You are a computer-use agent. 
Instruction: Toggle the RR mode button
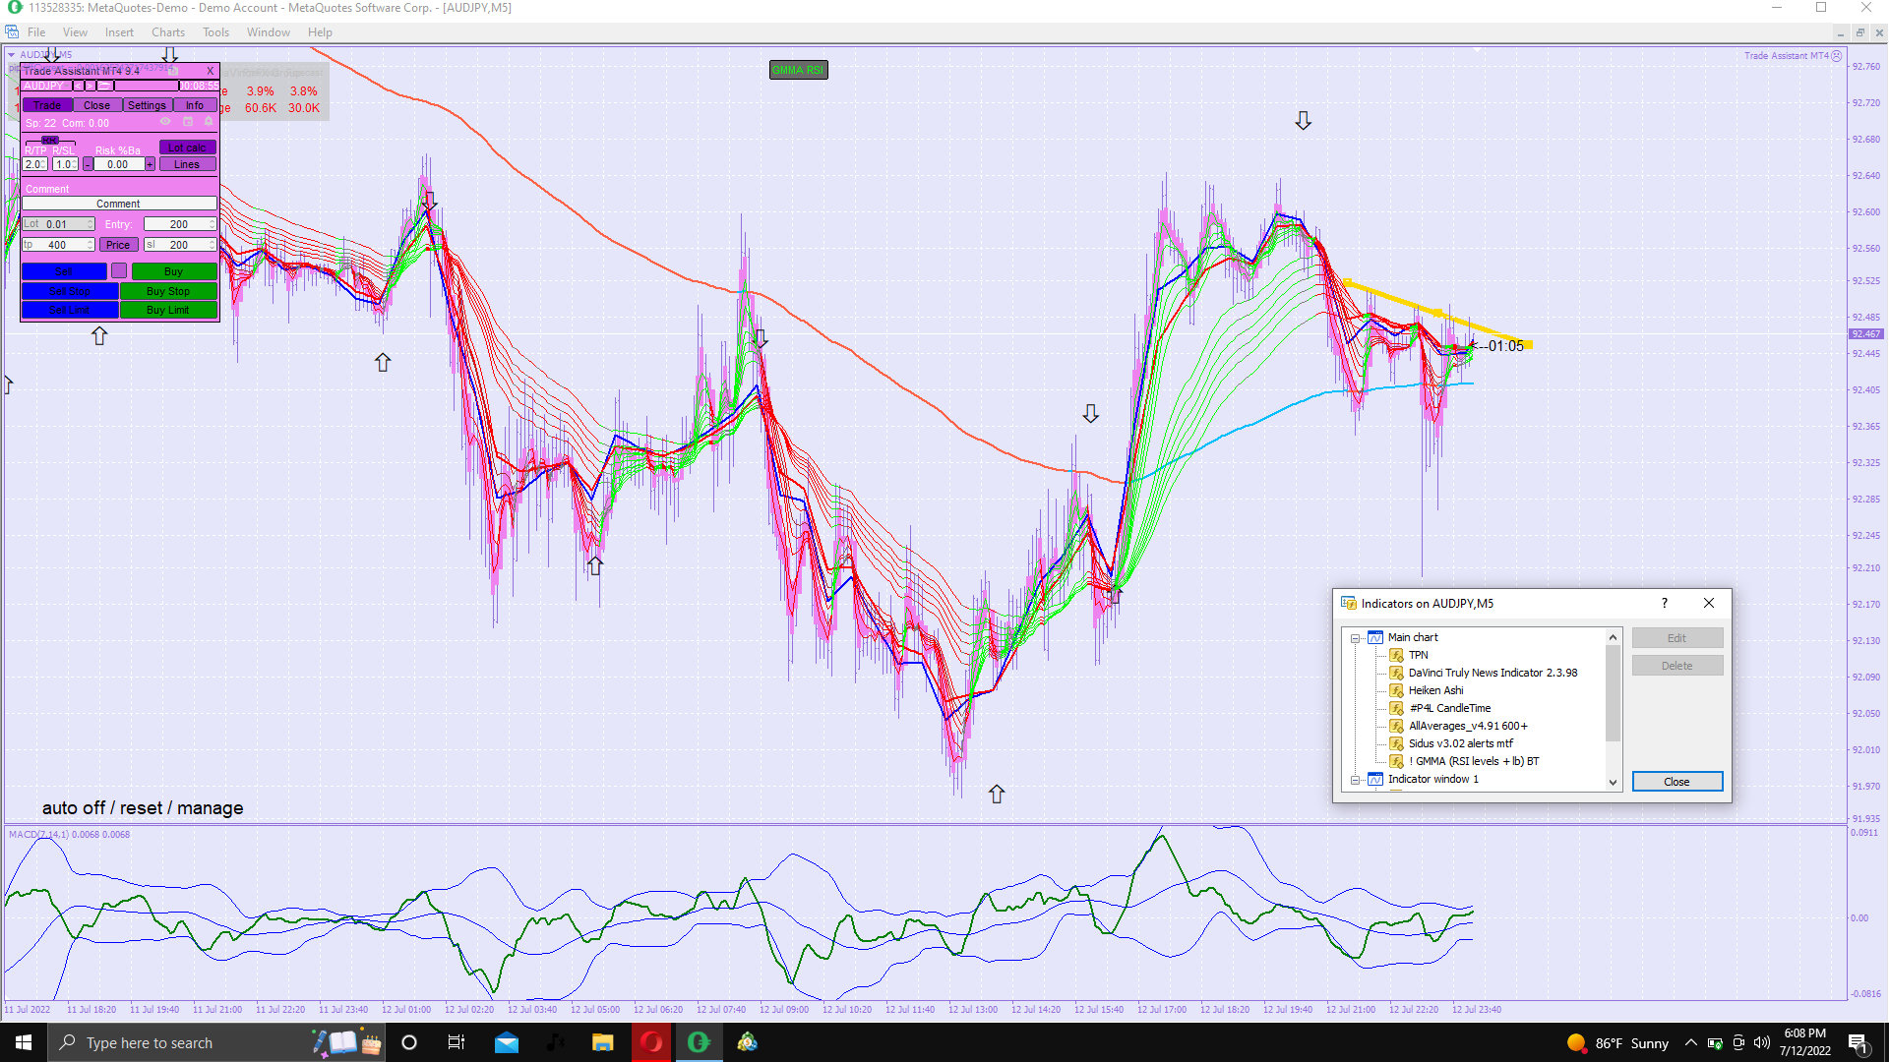pyautogui.click(x=50, y=140)
